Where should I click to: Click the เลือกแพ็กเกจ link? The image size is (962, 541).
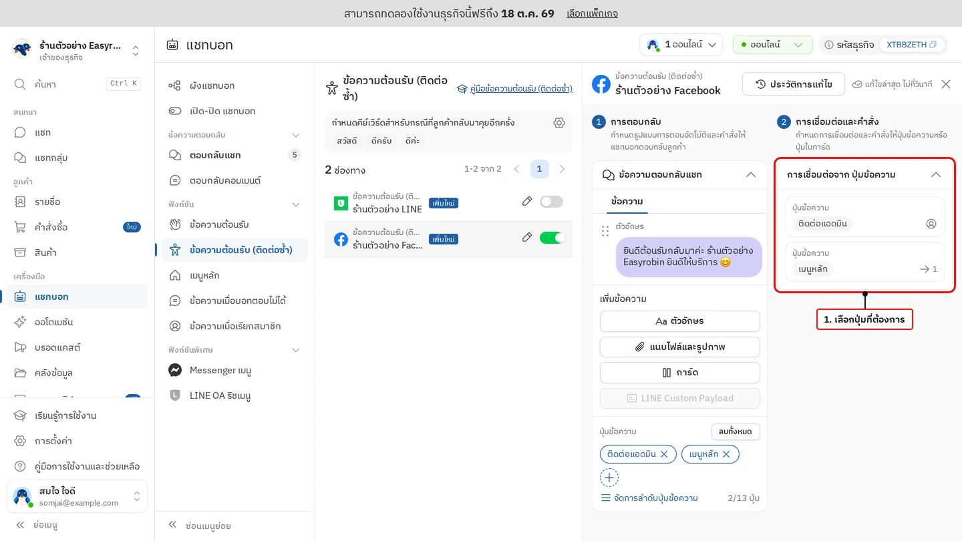(592, 13)
